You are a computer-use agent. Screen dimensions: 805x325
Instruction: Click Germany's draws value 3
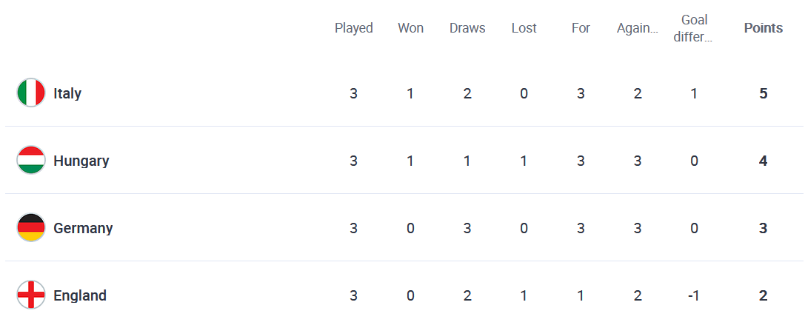pyautogui.click(x=467, y=228)
